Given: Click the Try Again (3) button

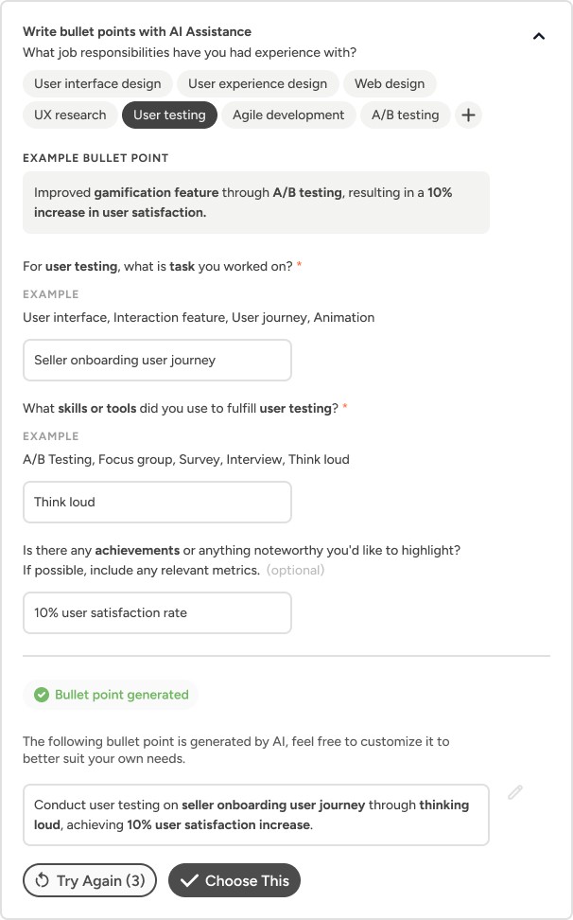Looking at the screenshot, I should [x=91, y=880].
